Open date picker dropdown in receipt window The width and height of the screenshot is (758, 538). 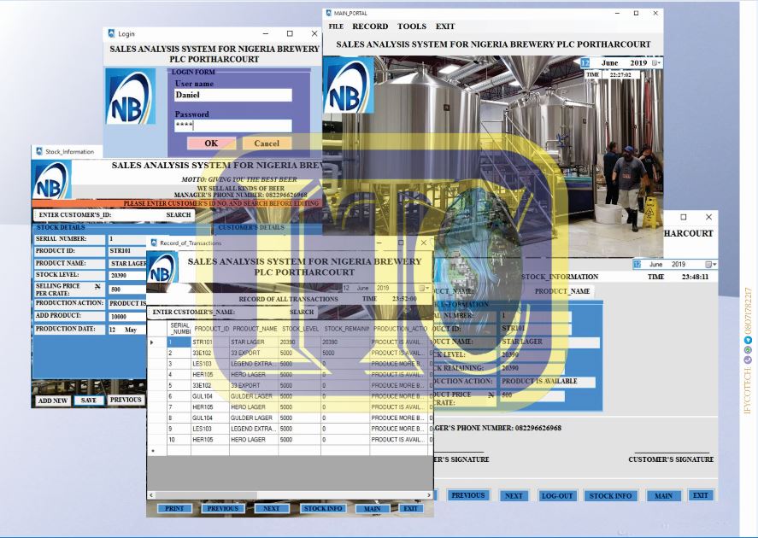711,264
